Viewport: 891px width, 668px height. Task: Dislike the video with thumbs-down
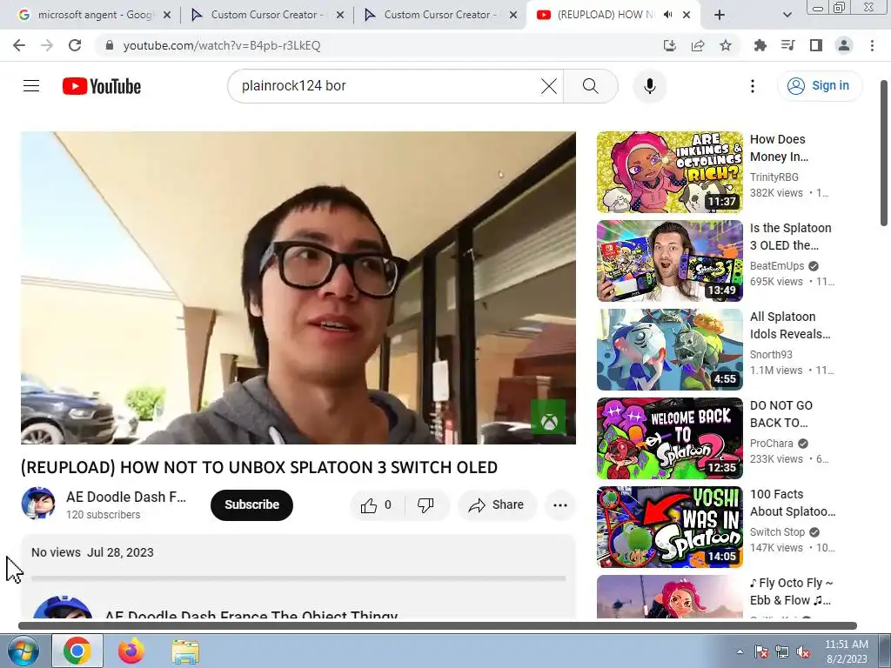point(425,505)
